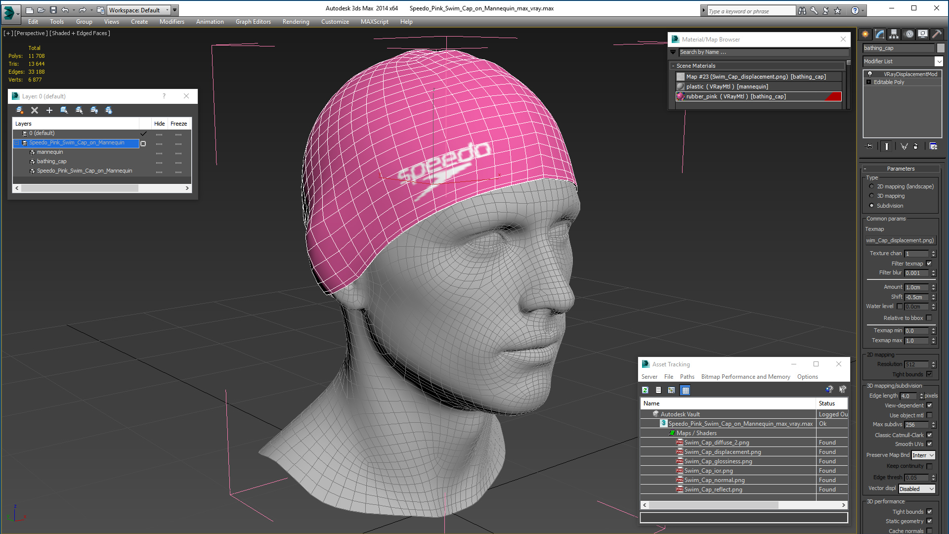The height and width of the screenshot is (534, 949).
Task: Toggle Filter texmap checkbox
Action: click(x=929, y=264)
